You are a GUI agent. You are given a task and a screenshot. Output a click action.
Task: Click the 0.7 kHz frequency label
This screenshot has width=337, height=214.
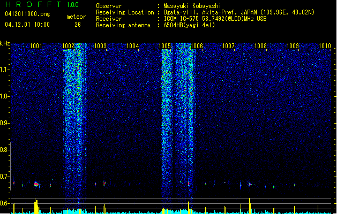click(x=4, y=177)
